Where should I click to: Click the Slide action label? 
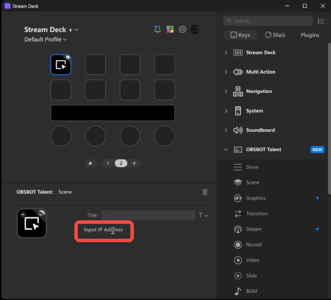(252, 276)
